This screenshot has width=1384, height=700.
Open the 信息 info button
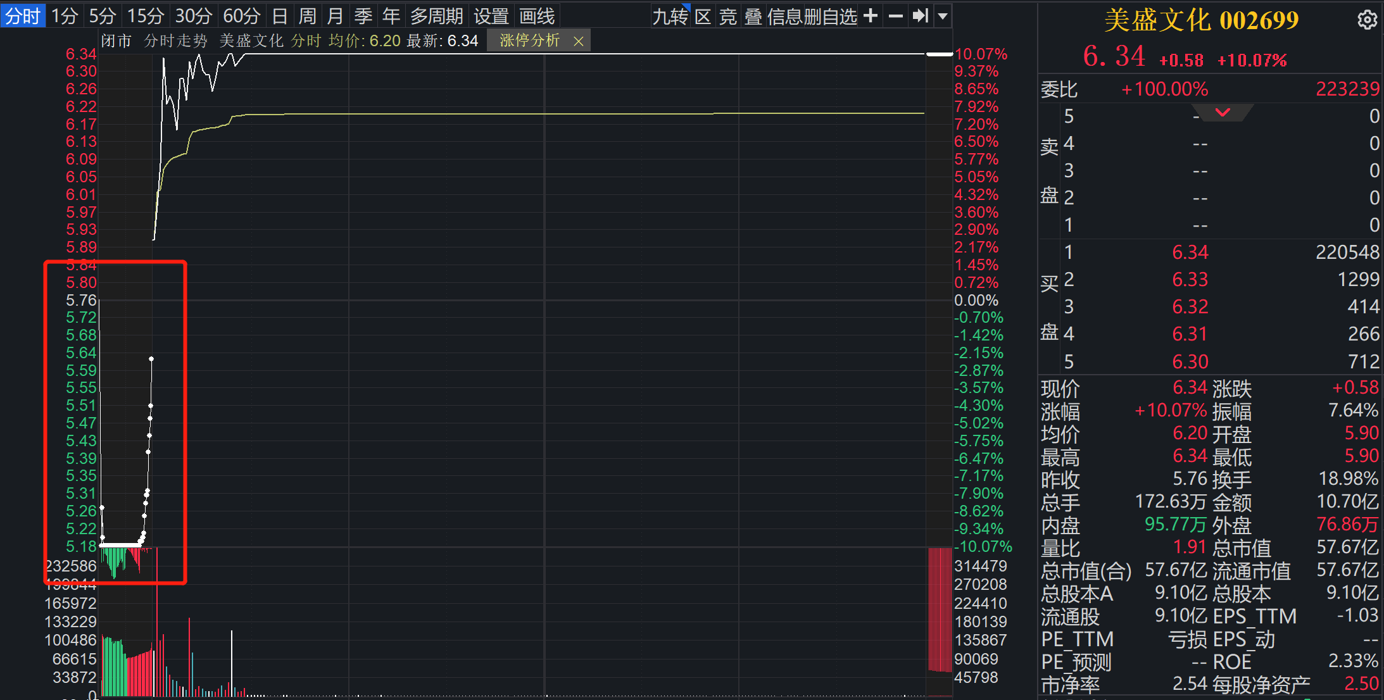tap(785, 16)
